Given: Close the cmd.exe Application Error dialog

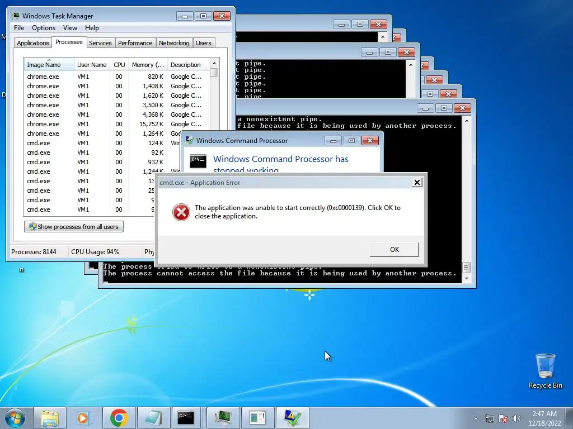Looking at the screenshot, I should pyautogui.click(x=416, y=183).
